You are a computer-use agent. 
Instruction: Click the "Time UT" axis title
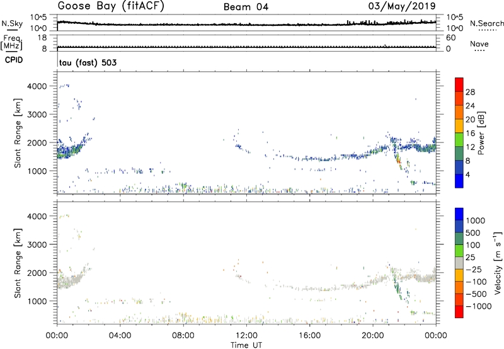pyautogui.click(x=246, y=345)
